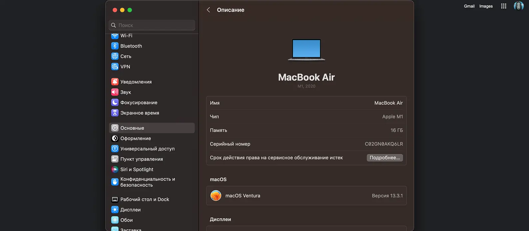Open Google apps grid icon
Viewport: 529px width, 231px height.
(x=503, y=6)
